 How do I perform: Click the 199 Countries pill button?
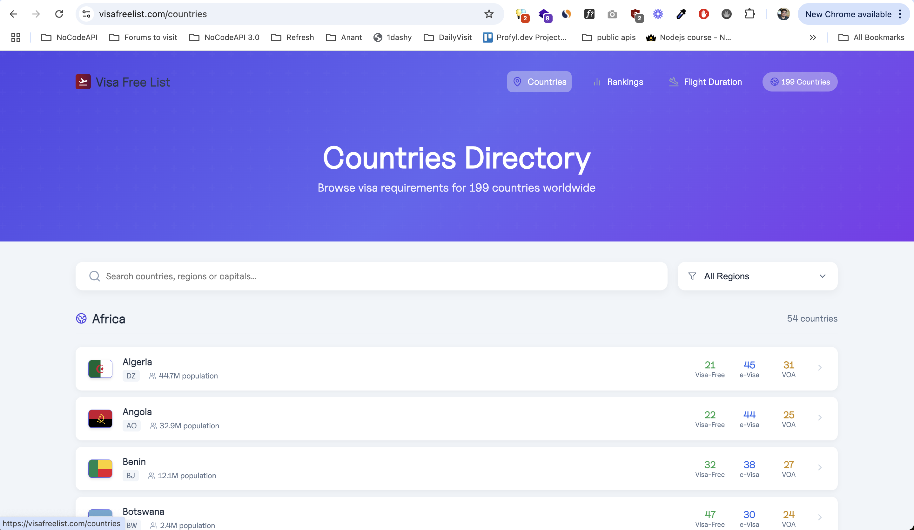click(x=800, y=82)
